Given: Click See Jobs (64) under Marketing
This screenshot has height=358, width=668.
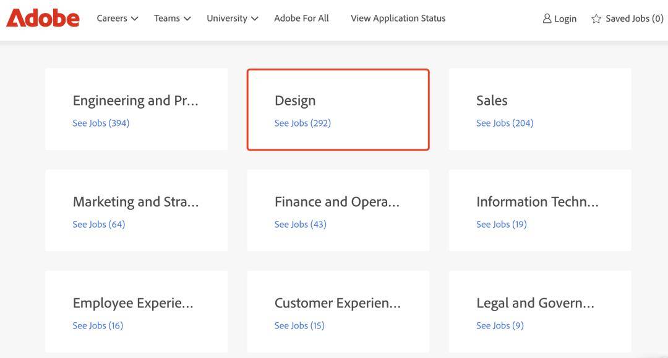Looking at the screenshot, I should coord(99,224).
